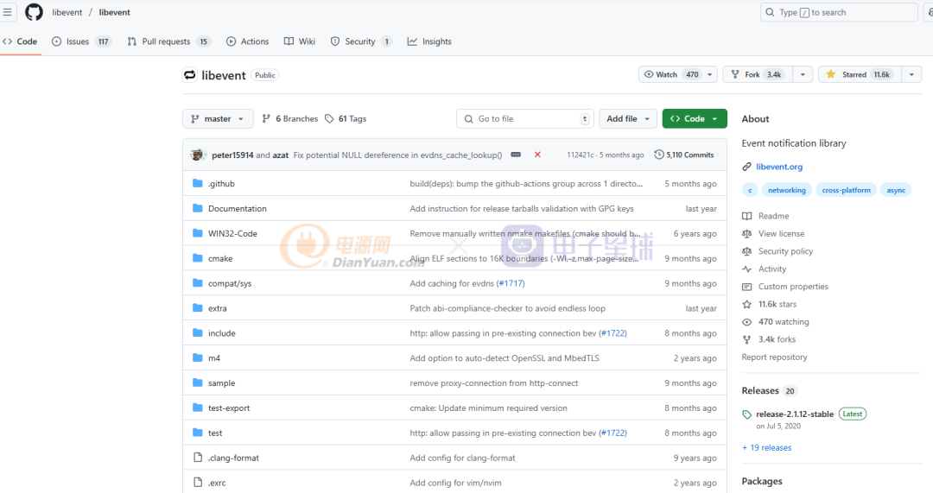Image resolution: width=933 pixels, height=493 pixels.
Task: Switch to the Issues tab
Action: click(x=81, y=41)
